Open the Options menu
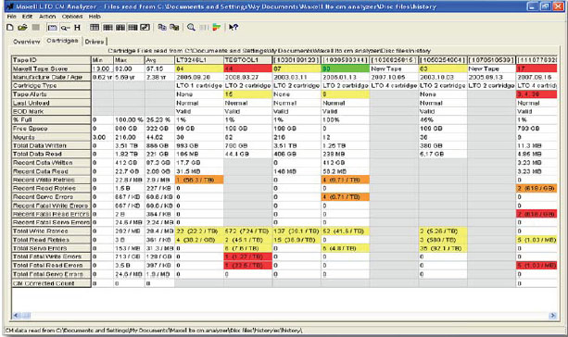This screenshot has height=337, width=568. coord(72,17)
